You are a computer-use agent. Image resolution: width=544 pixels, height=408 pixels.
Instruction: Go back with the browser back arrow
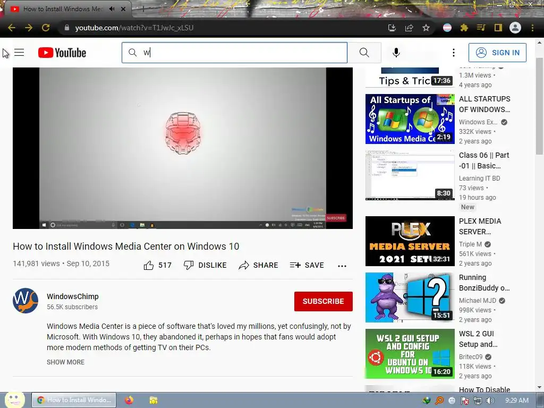(12, 28)
